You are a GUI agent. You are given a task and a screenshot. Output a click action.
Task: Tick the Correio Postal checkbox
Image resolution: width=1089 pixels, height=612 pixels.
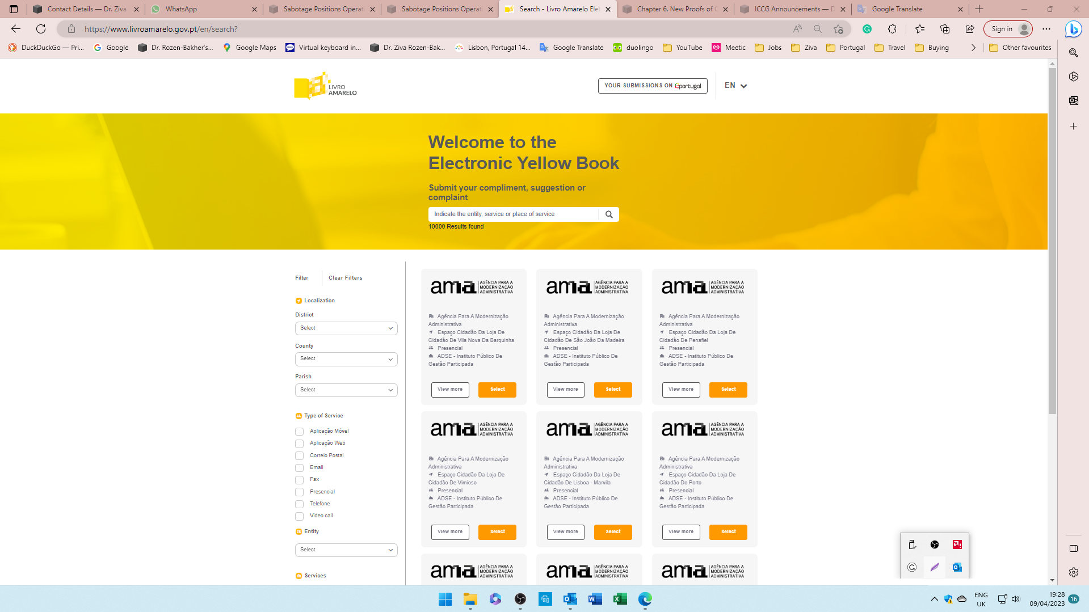299,456
